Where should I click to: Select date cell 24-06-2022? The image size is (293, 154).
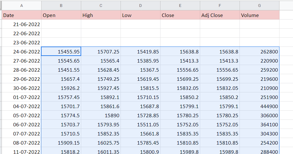click(21, 52)
